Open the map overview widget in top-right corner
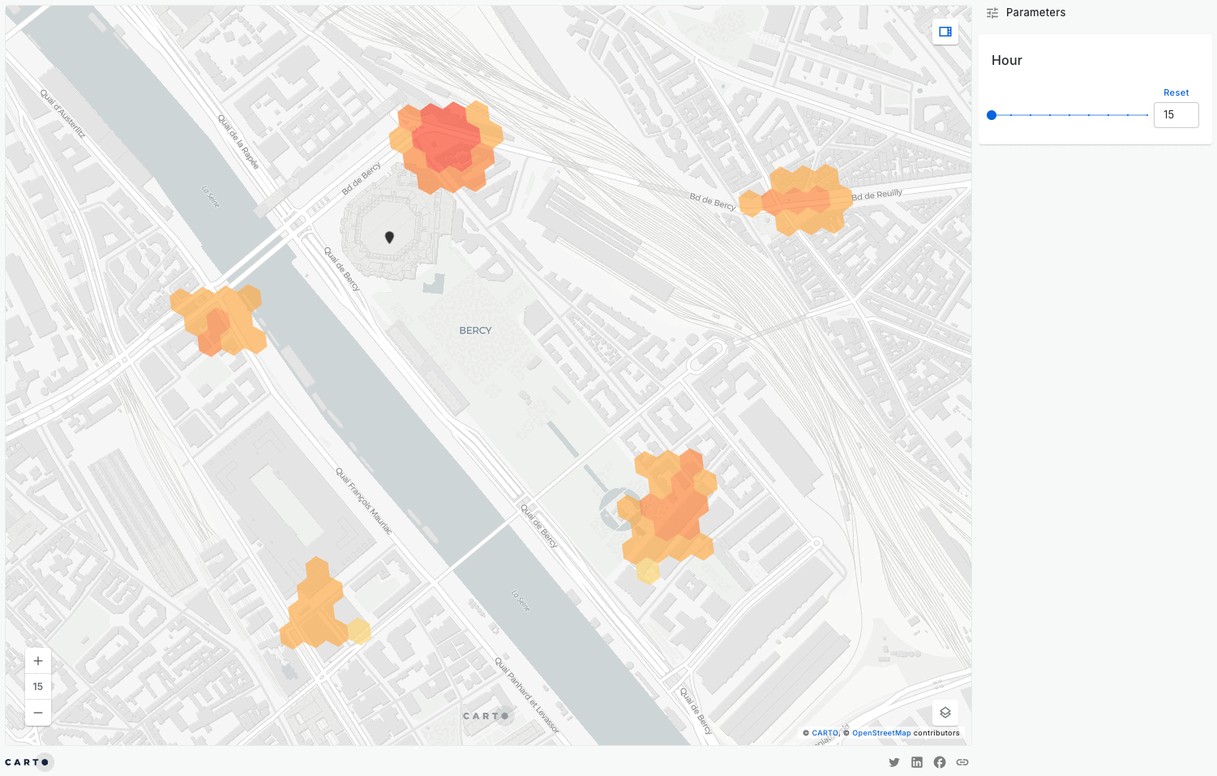The image size is (1217, 776). pyautogui.click(x=945, y=32)
